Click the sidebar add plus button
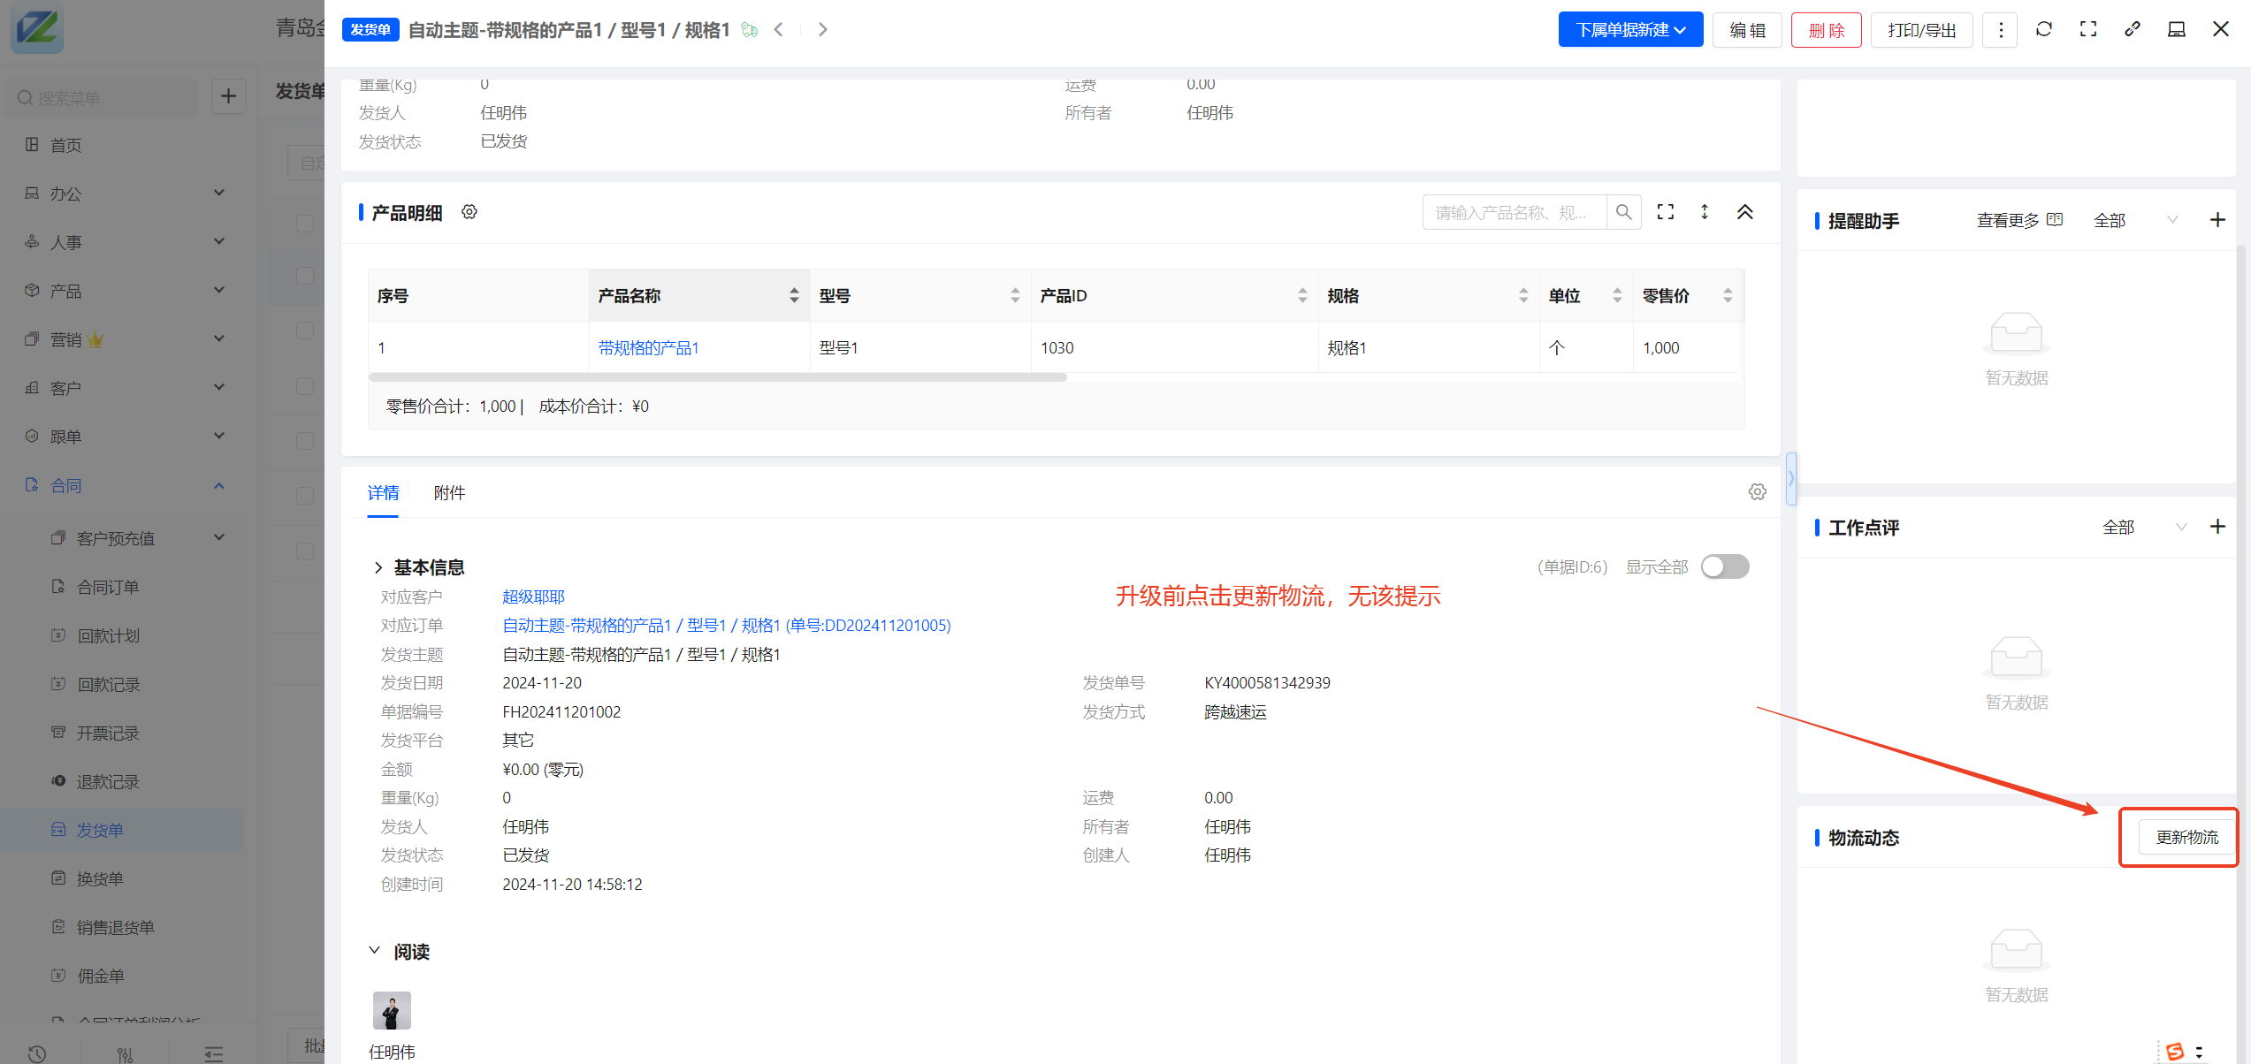The image size is (2251, 1064). click(228, 96)
